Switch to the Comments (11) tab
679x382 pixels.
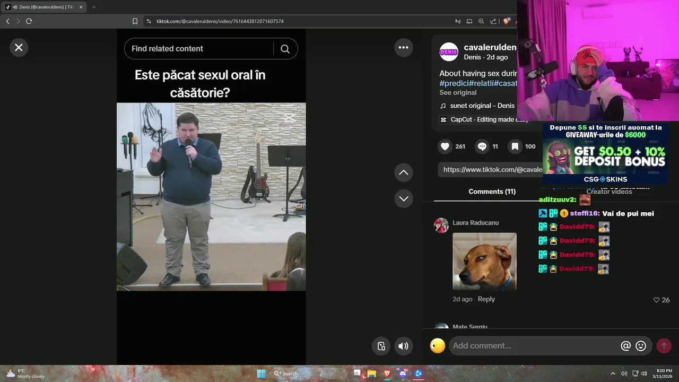[x=492, y=192]
